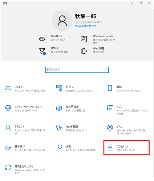The image size is (154, 181).
Task: Open the ネットワークとインターネット globe icon
Action: tap(8, 108)
